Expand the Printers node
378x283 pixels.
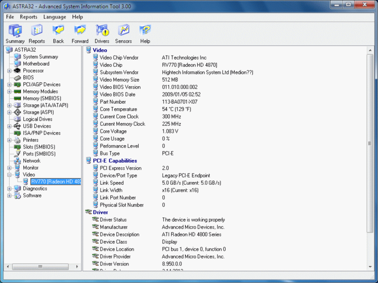click(x=9, y=140)
